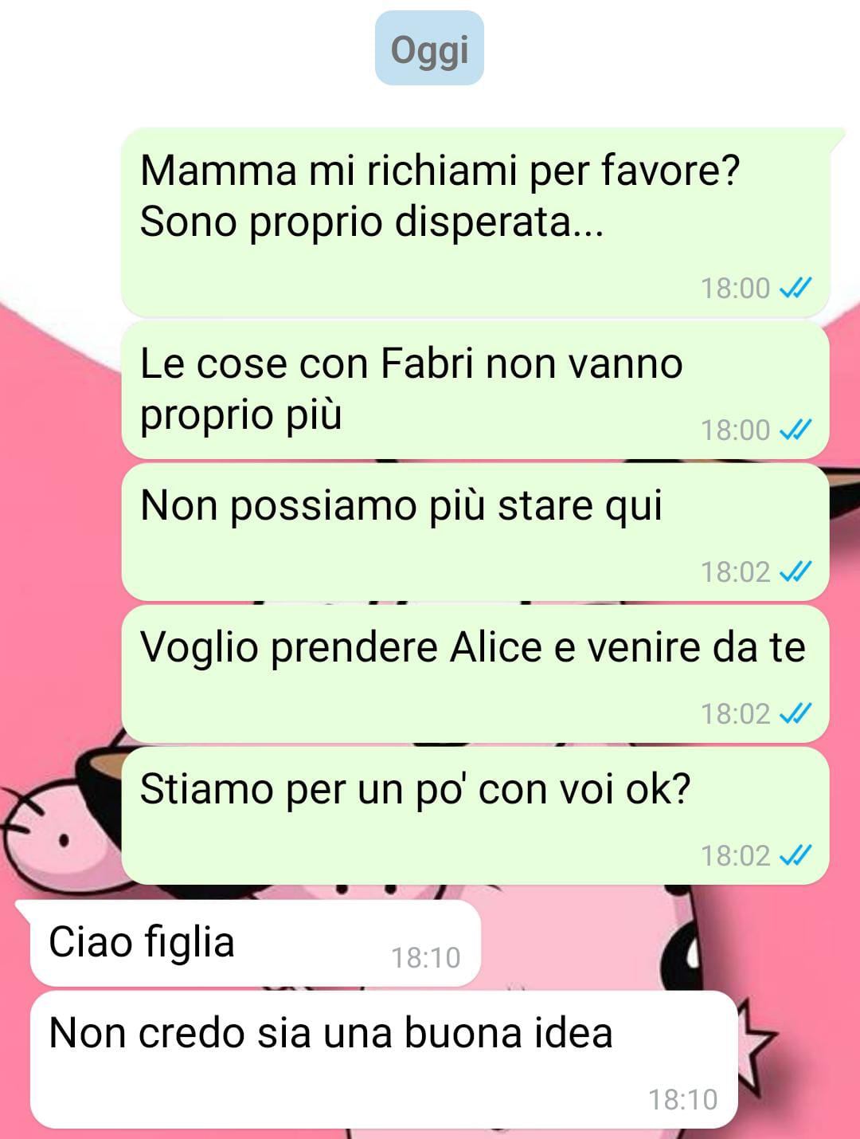This screenshot has height=1139, width=860.
Task: Click 18:02 timestamp on 'venire da te' message
Action: click(x=736, y=713)
